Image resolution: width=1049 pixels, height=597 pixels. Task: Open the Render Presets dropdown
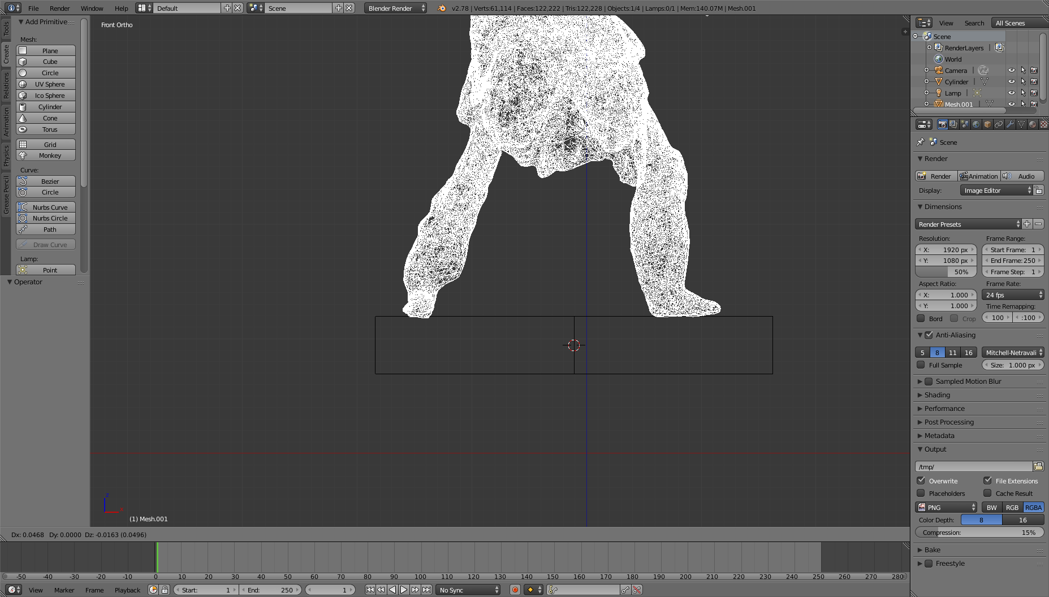click(968, 224)
